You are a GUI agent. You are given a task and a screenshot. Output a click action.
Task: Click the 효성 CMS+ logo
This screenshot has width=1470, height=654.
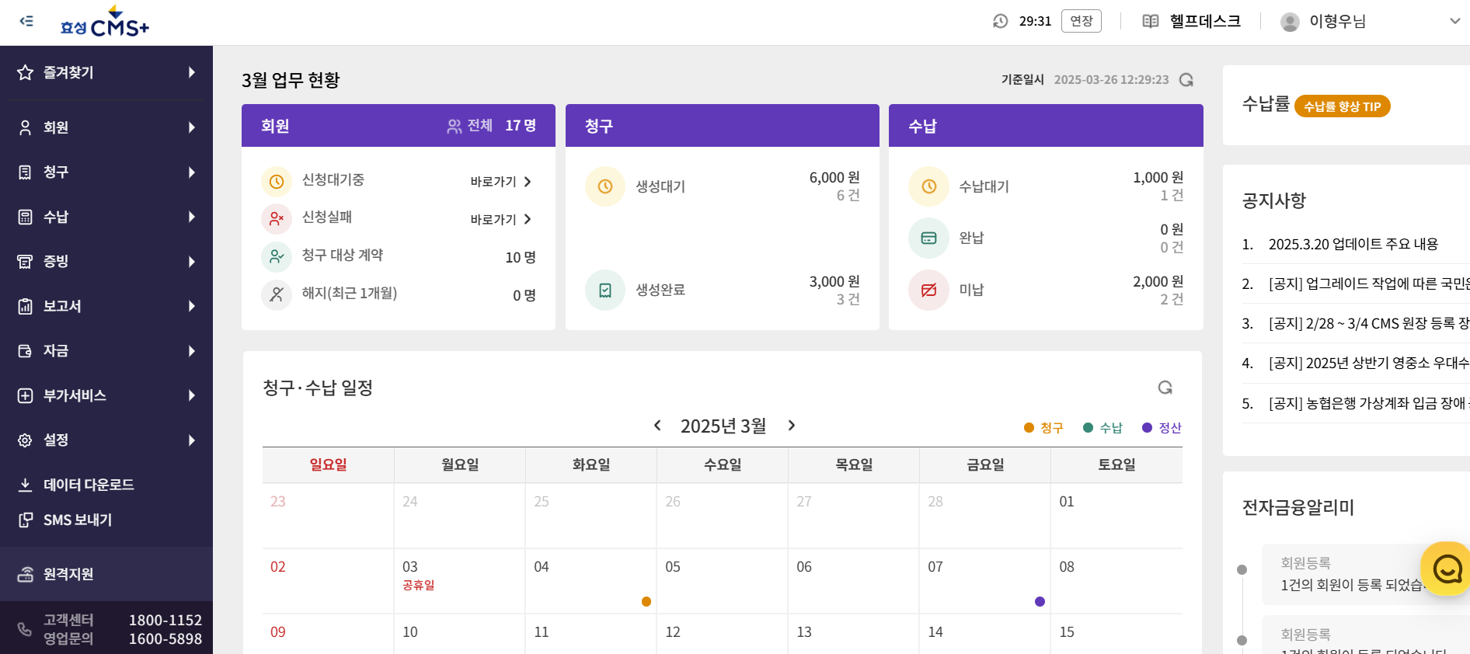pyautogui.click(x=105, y=23)
